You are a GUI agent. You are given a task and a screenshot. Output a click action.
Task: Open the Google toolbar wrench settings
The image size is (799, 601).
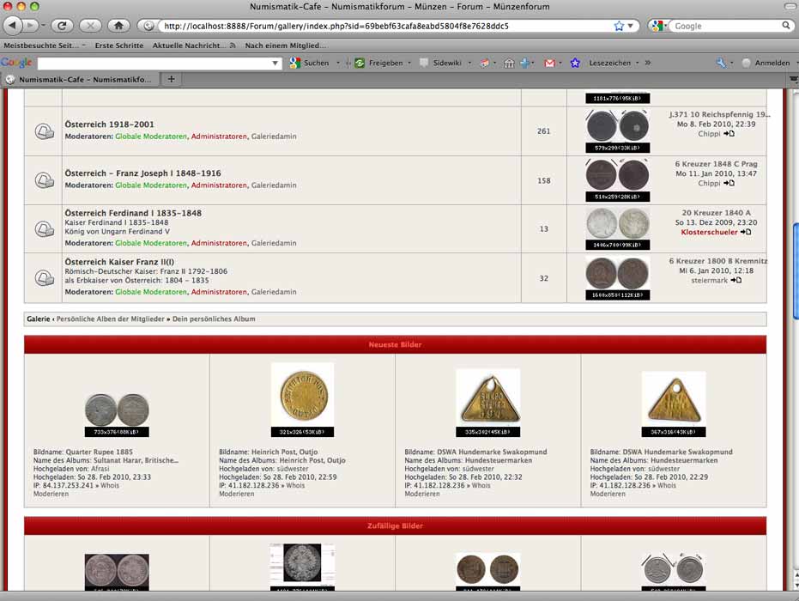pyautogui.click(x=721, y=63)
